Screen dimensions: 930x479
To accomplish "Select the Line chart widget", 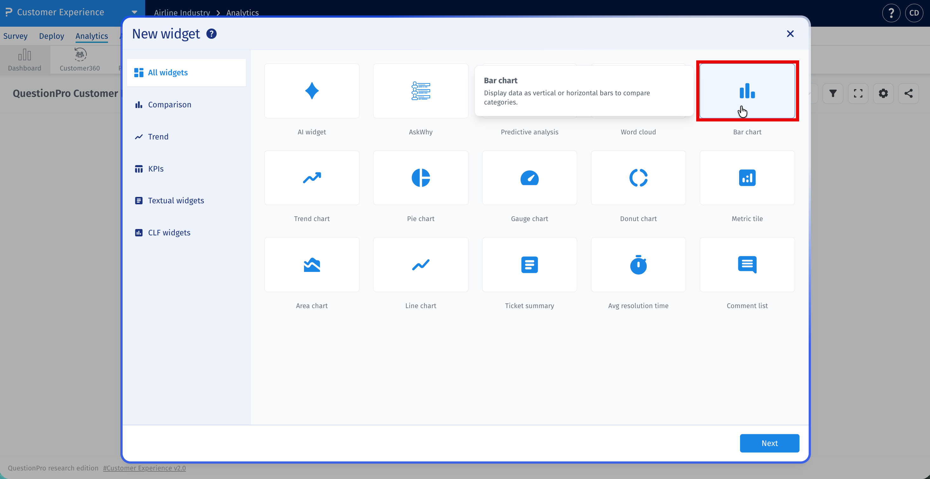I will [x=421, y=265].
